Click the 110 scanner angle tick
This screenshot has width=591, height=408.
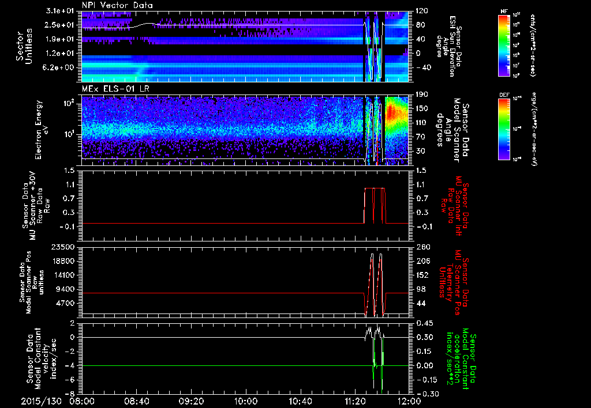[422, 123]
